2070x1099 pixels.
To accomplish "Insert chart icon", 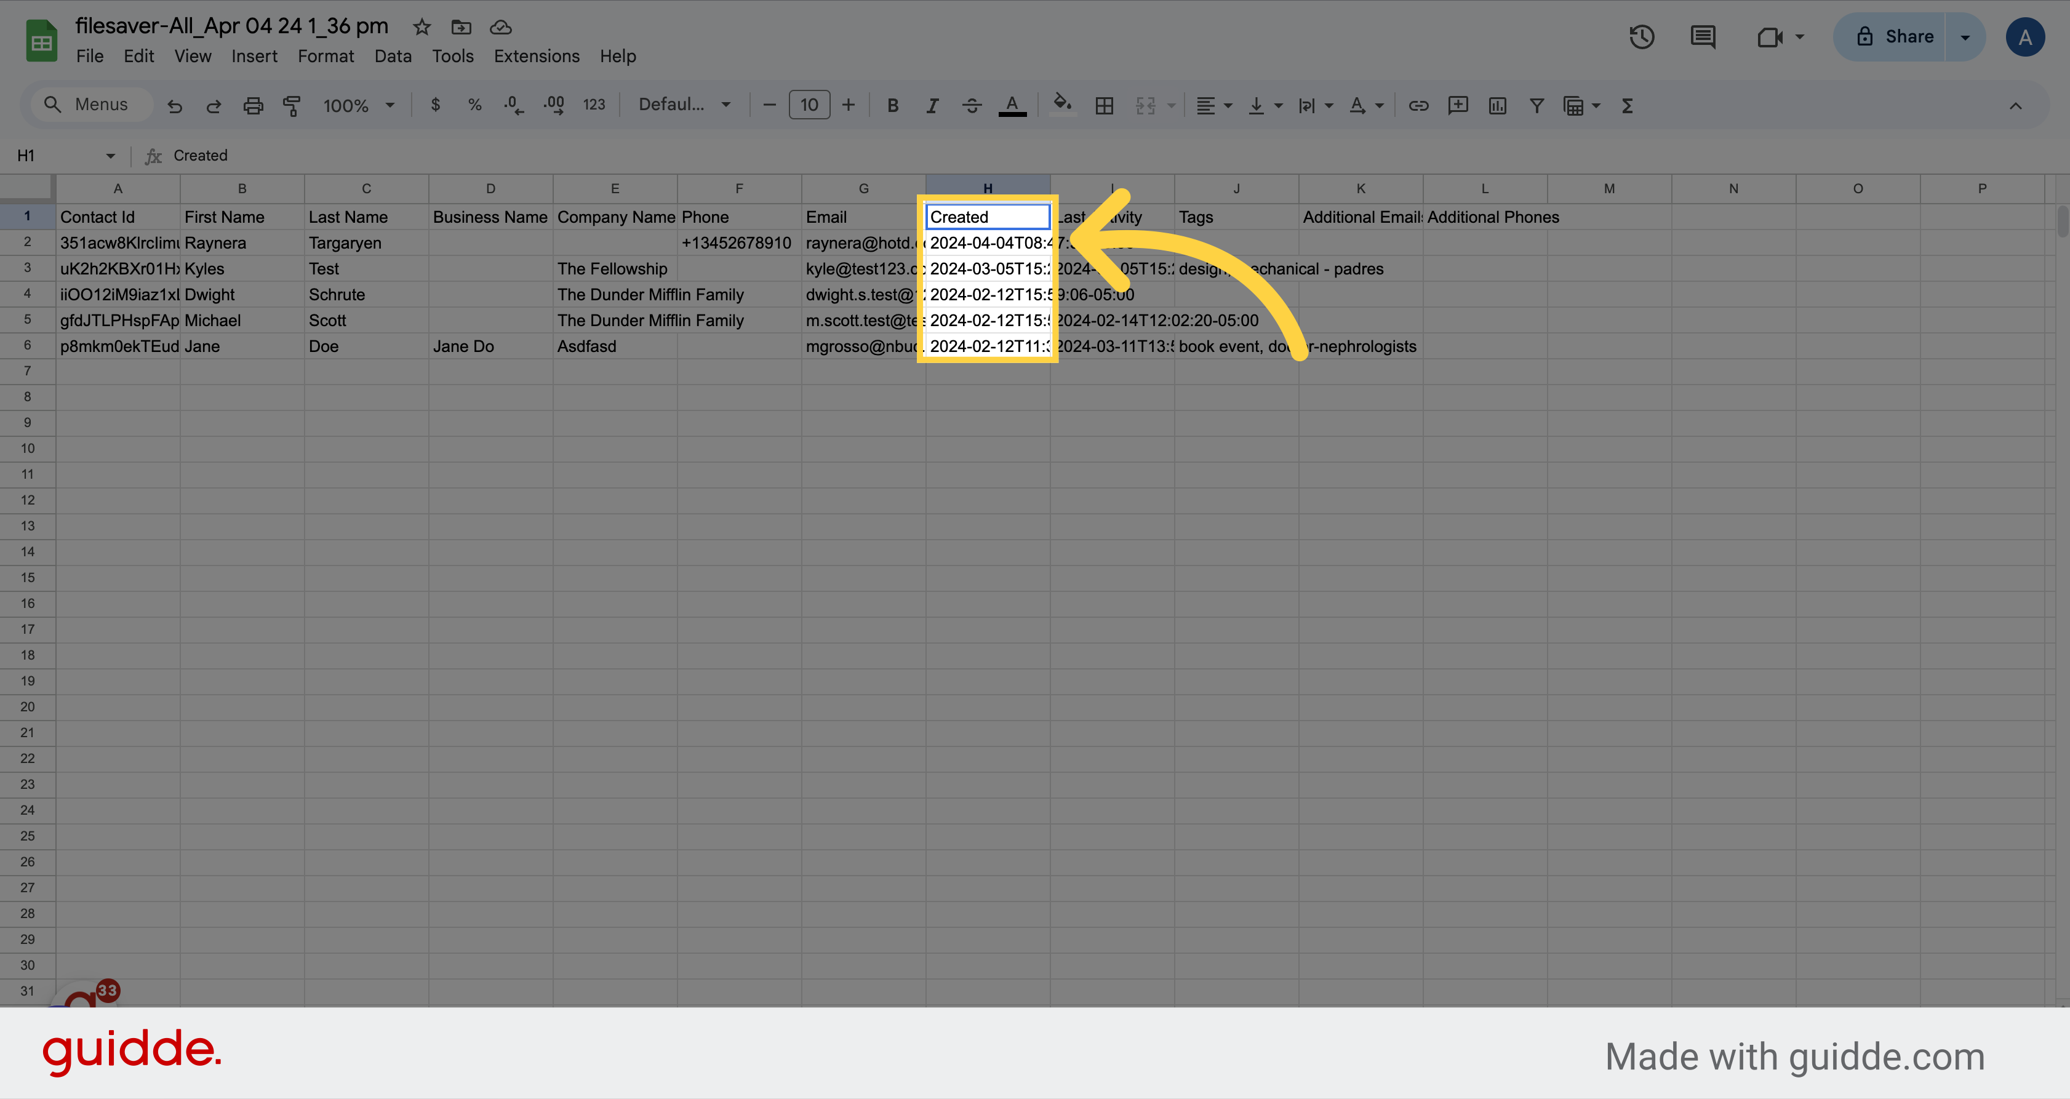I will click(x=1497, y=105).
